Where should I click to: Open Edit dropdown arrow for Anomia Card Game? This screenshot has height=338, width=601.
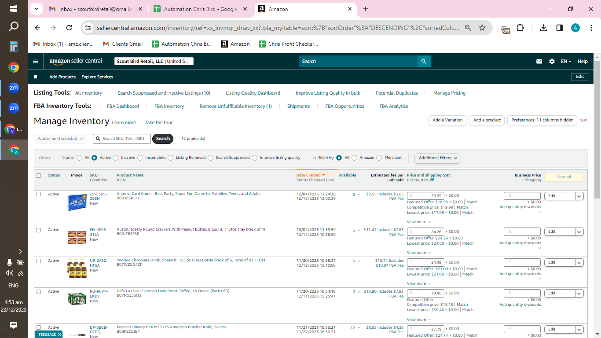(579, 196)
